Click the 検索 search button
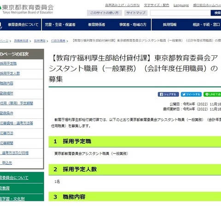 point(216,13)
